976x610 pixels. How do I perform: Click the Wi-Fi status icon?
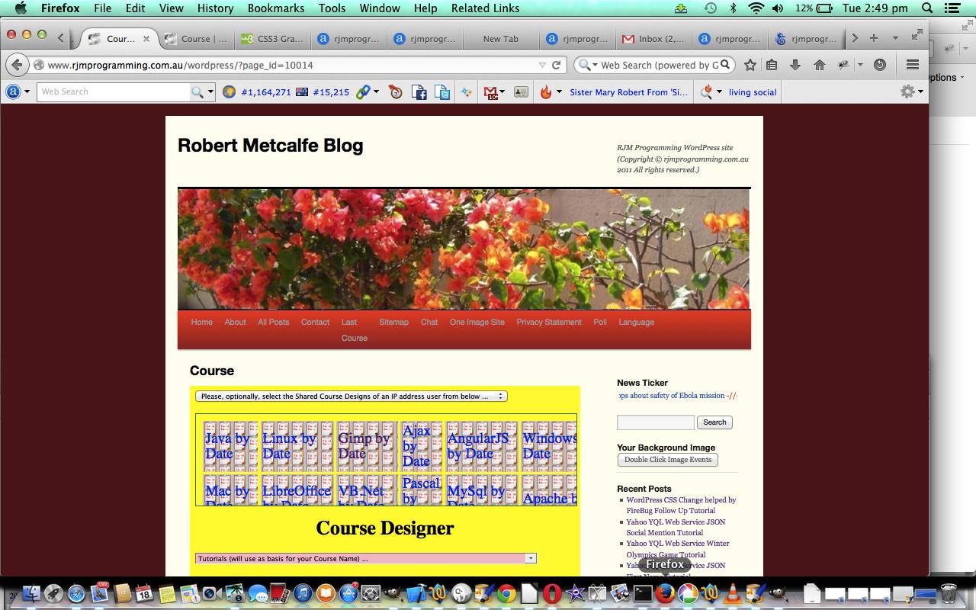point(756,8)
